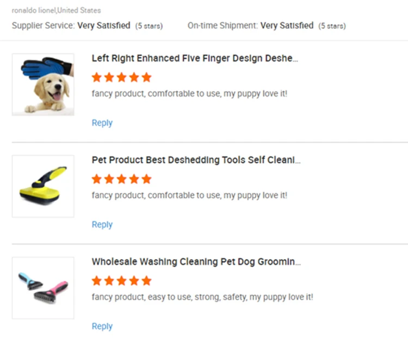Click the On-time Shipment 'Very Satisfied' rating text
This screenshot has height=345, width=408.
pos(287,25)
